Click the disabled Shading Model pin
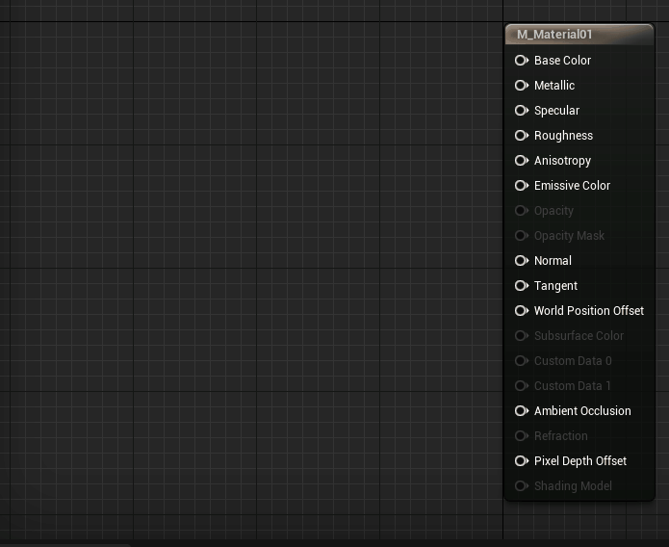Image resolution: width=669 pixels, height=547 pixels. pos(522,486)
